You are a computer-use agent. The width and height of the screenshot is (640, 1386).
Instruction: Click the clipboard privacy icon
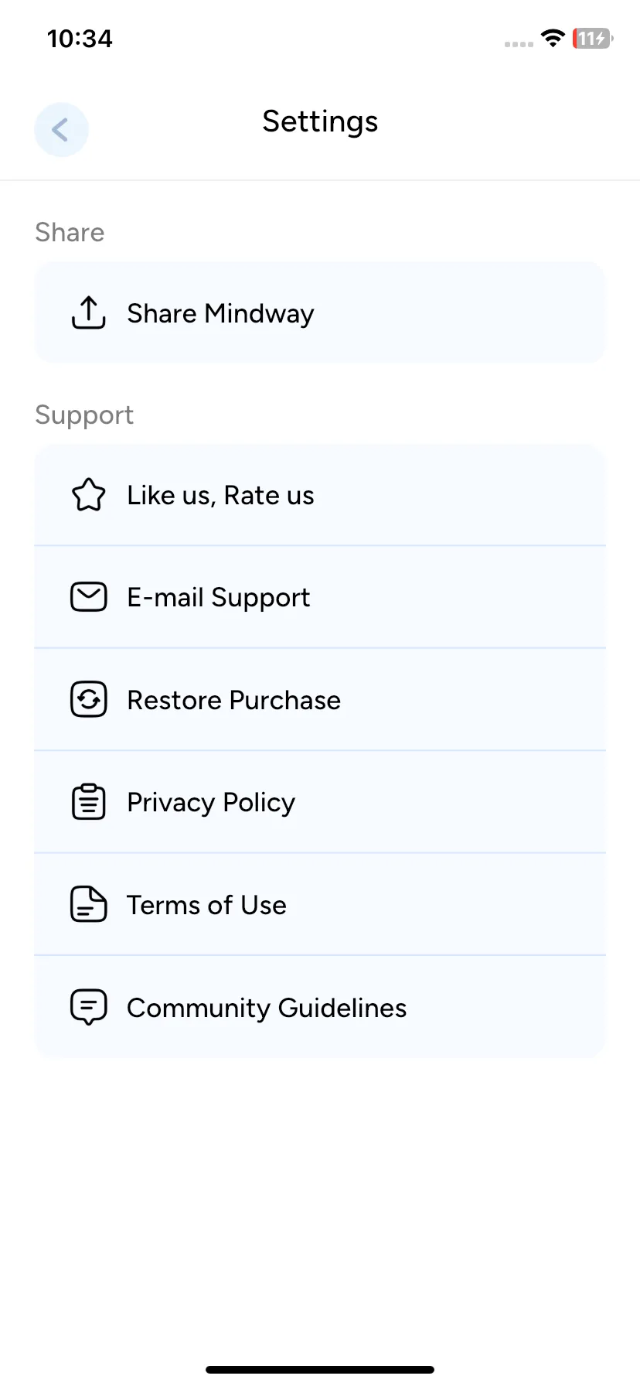(89, 801)
